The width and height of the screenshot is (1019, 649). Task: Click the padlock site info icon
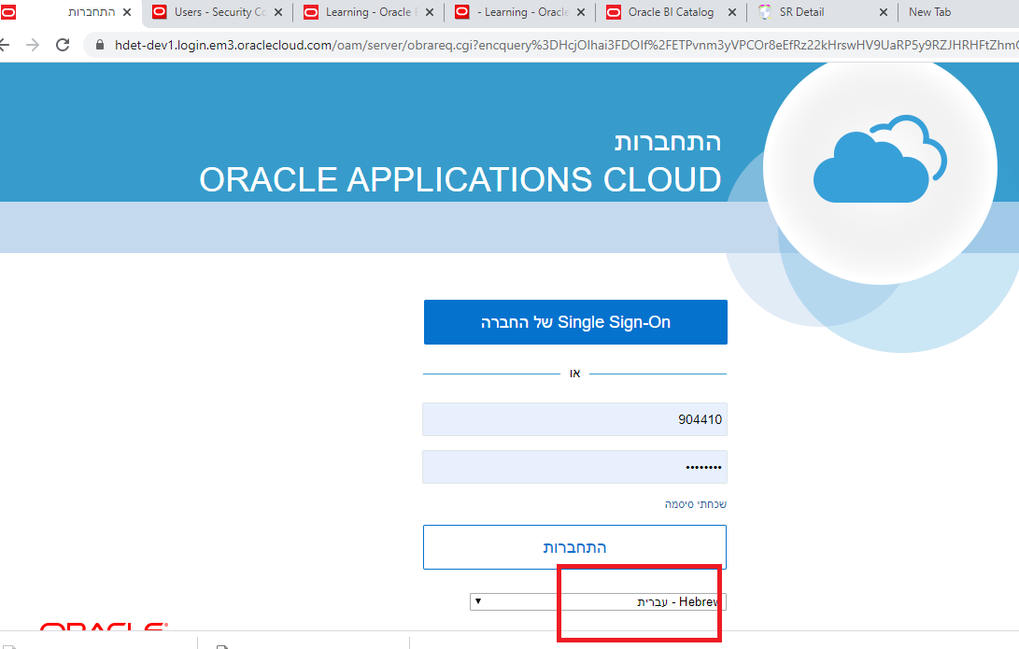(99, 45)
